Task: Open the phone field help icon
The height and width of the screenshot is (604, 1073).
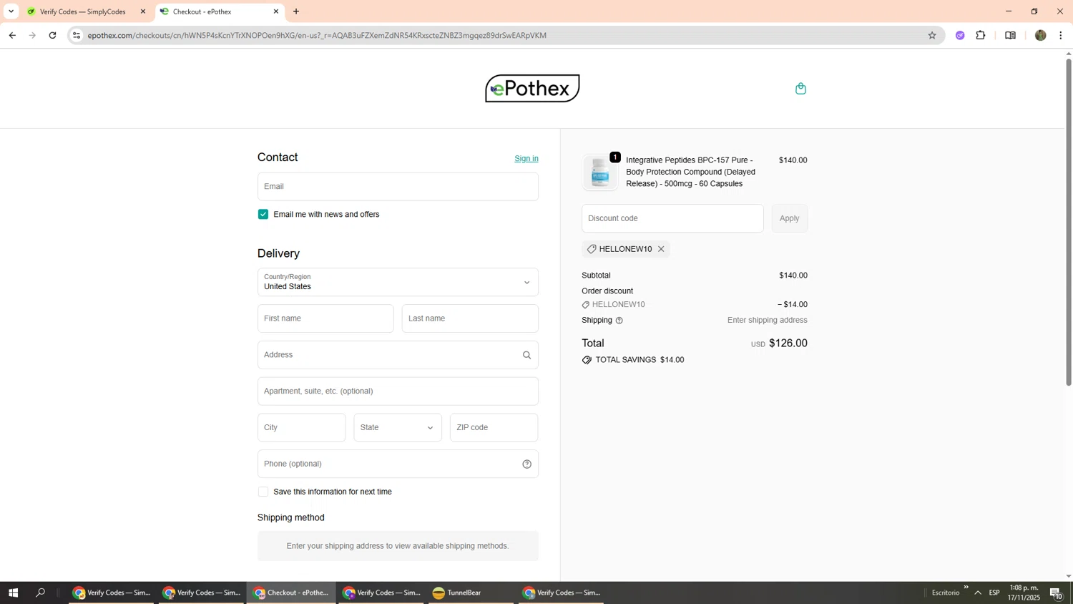Action: click(526, 464)
